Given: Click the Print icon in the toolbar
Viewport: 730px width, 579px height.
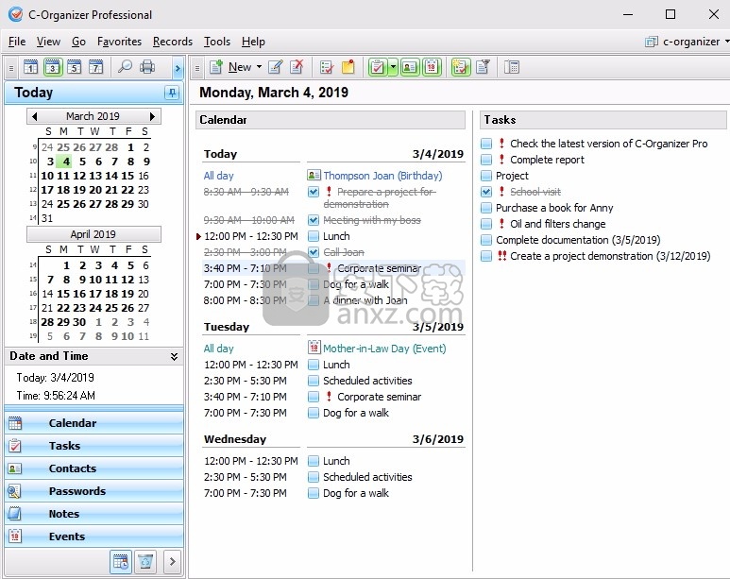Looking at the screenshot, I should [147, 67].
